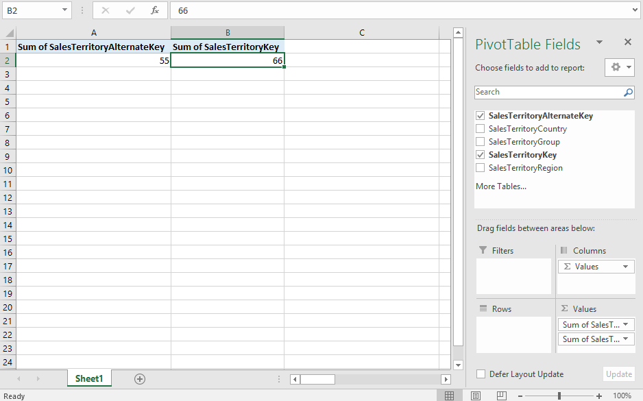643x401 pixels.
Task: Click the horizontal scrollbar thumb
Action: pos(318,380)
